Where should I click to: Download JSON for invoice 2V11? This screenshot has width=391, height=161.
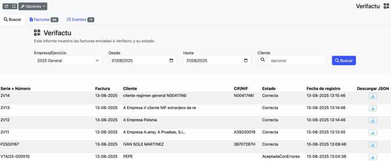(x=373, y=132)
